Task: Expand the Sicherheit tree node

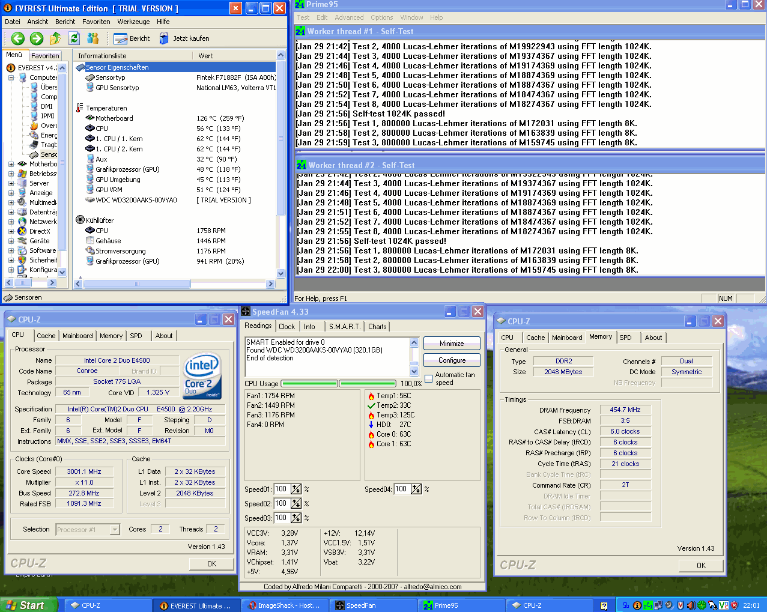Action: point(11,260)
